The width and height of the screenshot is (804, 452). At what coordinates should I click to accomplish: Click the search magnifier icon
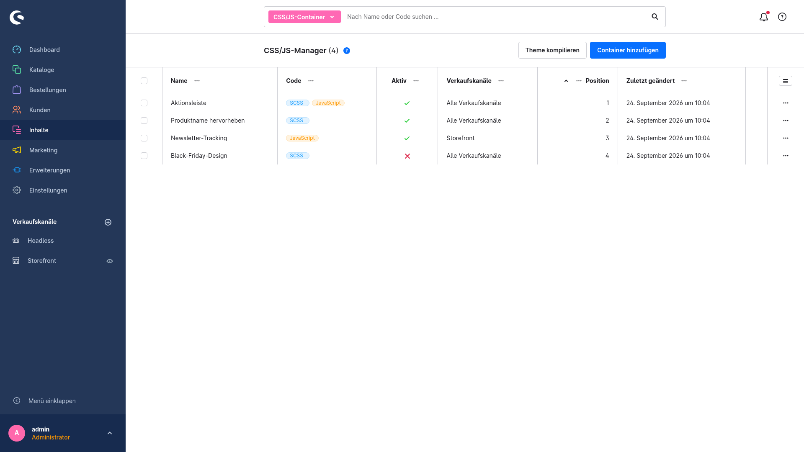pyautogui.click(x=655, y=17)
